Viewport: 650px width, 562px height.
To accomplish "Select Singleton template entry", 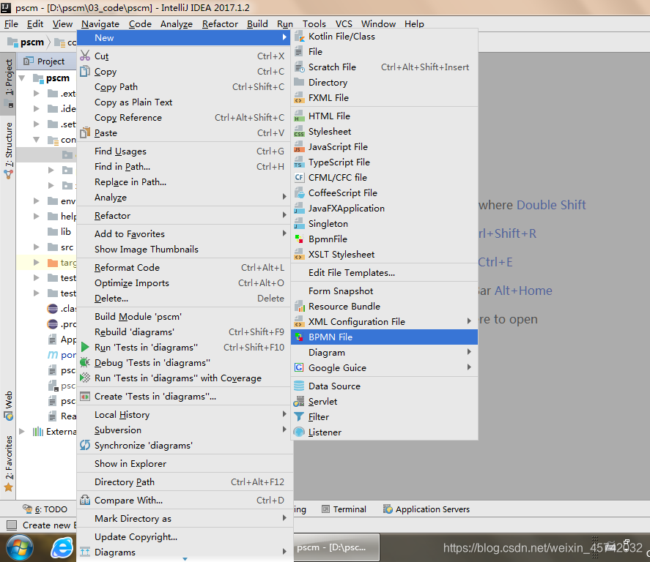I will coord(385,224).
